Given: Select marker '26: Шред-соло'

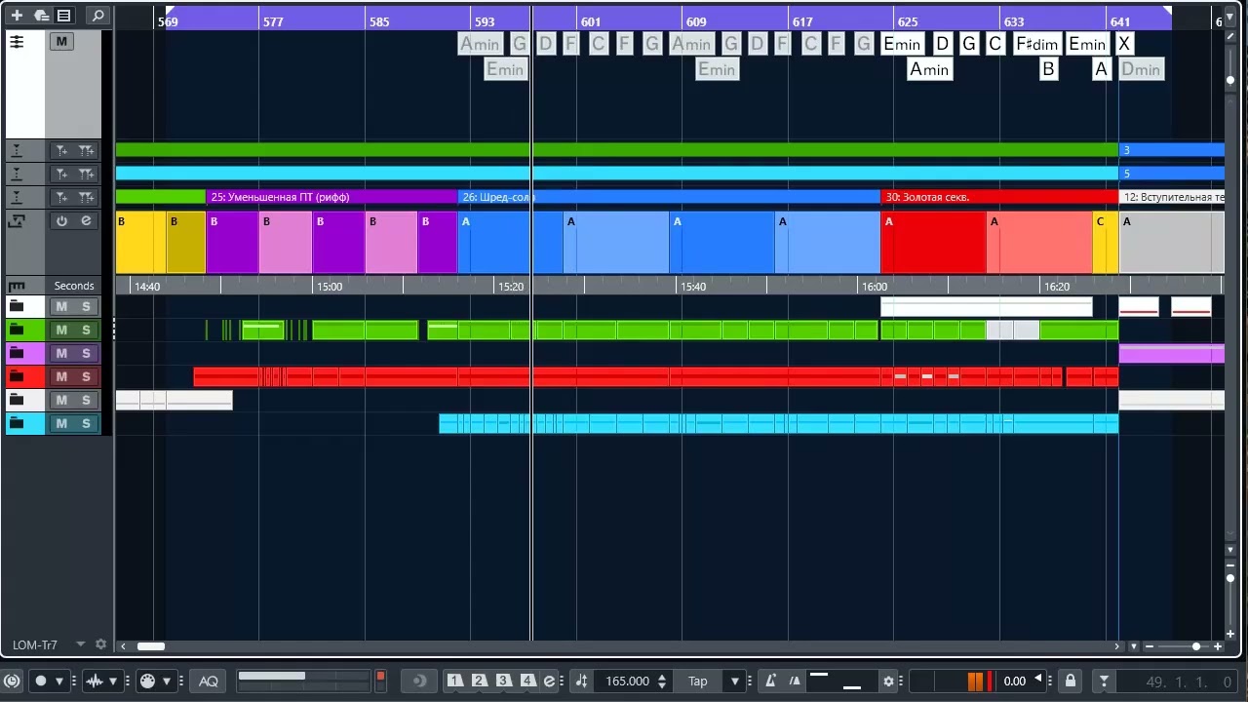Looking at the screenshot, I should click(669, 197).
